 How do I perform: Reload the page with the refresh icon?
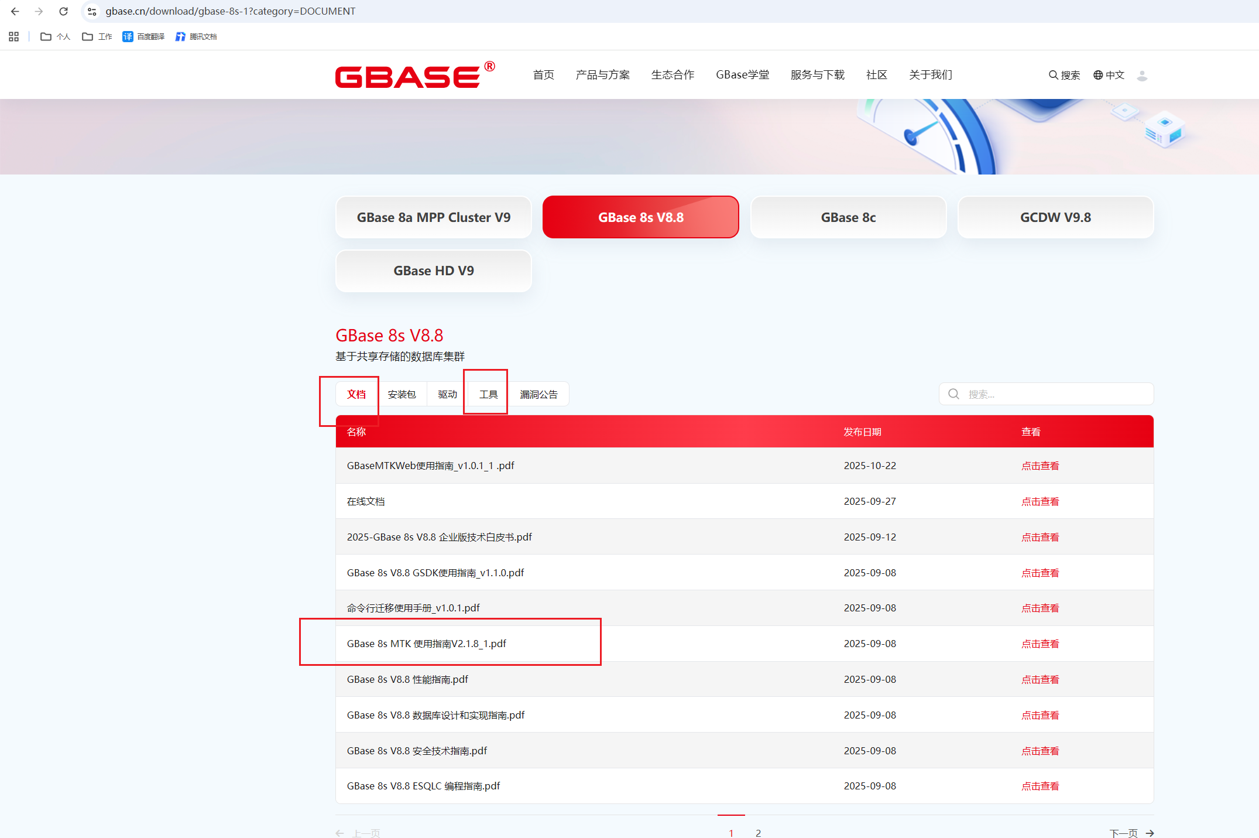pyautogui.click(x=63, y=11)
